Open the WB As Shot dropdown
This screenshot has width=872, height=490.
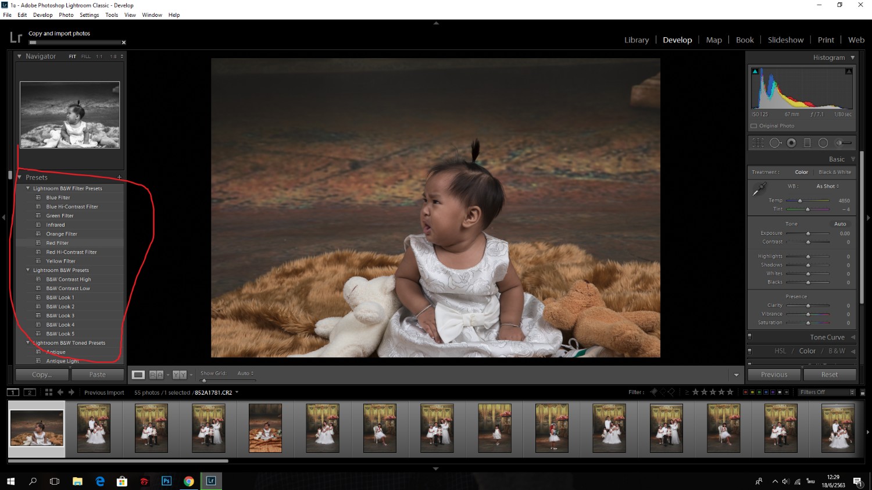coord(827,186)
